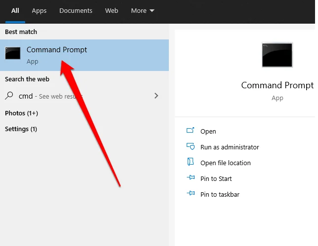Click the Command Prompt icon under Best match
Image resolution: width=318 pixels, height=246 pixels.
pyautogui.click(x=13, y=54)
